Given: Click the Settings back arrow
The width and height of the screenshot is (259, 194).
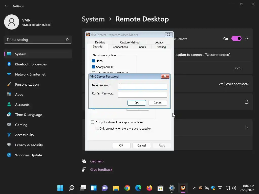Looking at the screenshot, I should (6, 6).
